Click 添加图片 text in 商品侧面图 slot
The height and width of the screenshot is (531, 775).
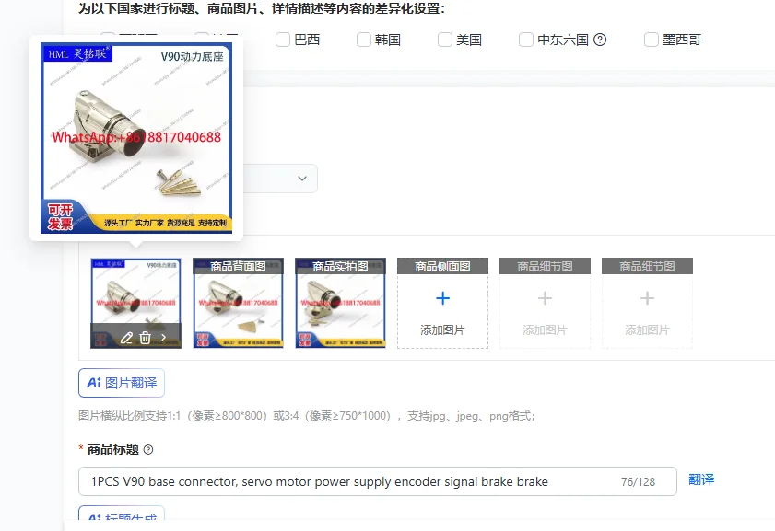point(443,330)
